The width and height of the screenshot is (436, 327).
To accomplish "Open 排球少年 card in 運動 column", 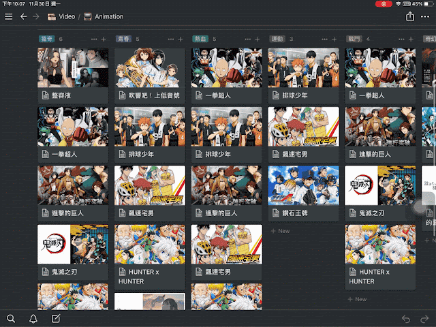I will click(303, 76).
